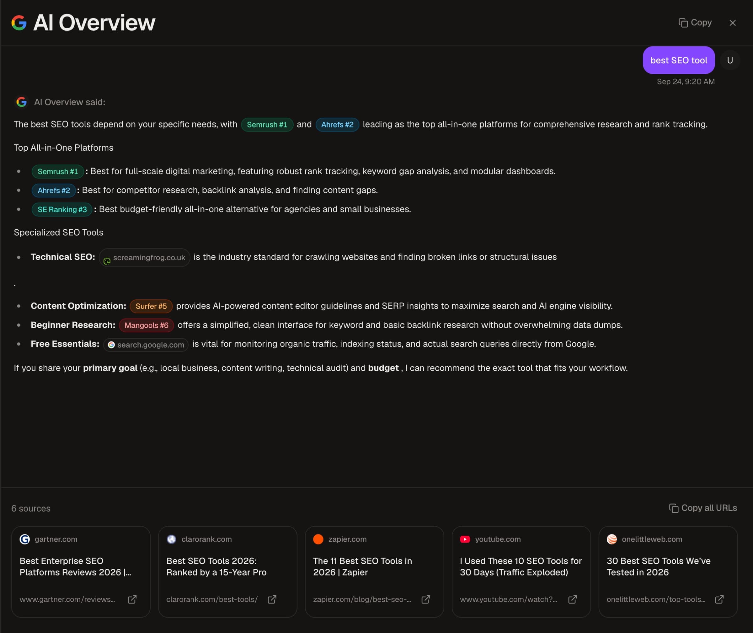Image resolution: width=753 pixels, height=633 pixels.
Task: Close the AI Overview panel
Action: (x=733, y=23)
